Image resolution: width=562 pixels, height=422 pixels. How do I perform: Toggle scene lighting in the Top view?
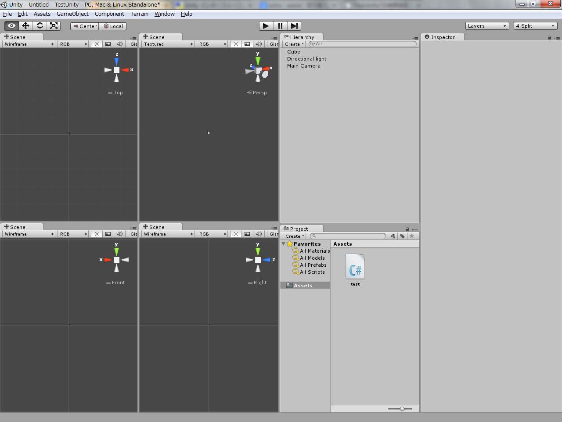click(x=97, y=44)
